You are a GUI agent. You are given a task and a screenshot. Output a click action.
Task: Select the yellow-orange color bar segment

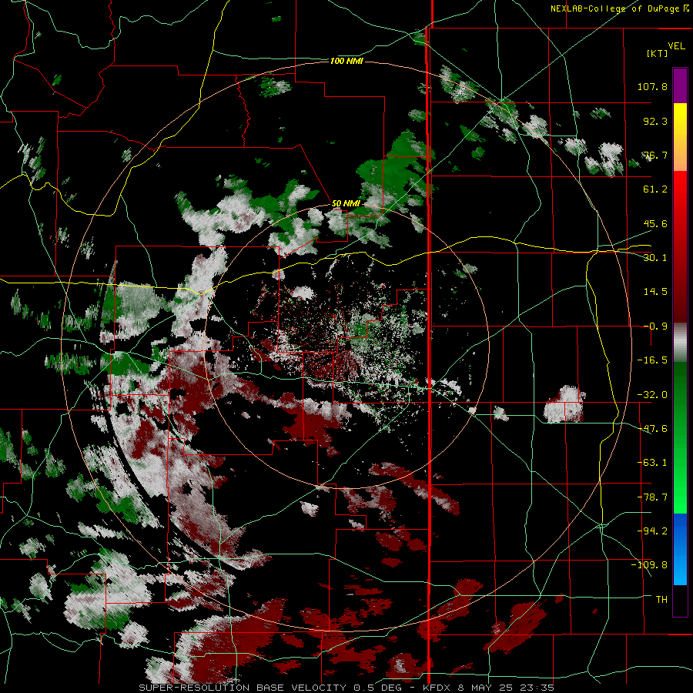[680, 137]
